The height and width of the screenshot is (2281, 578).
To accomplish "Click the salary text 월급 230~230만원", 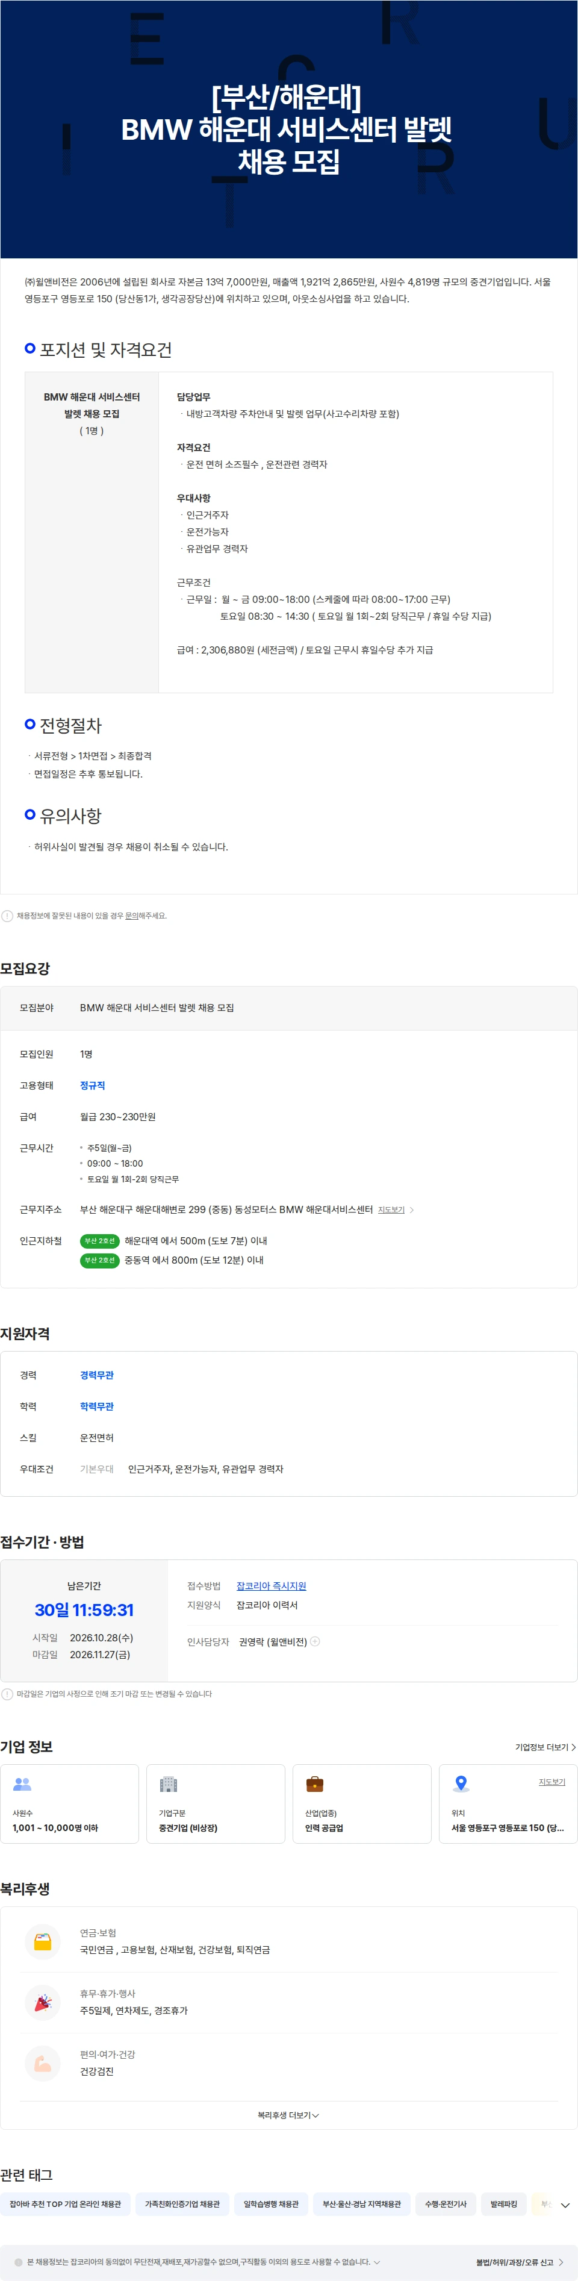I will 118,1117.
